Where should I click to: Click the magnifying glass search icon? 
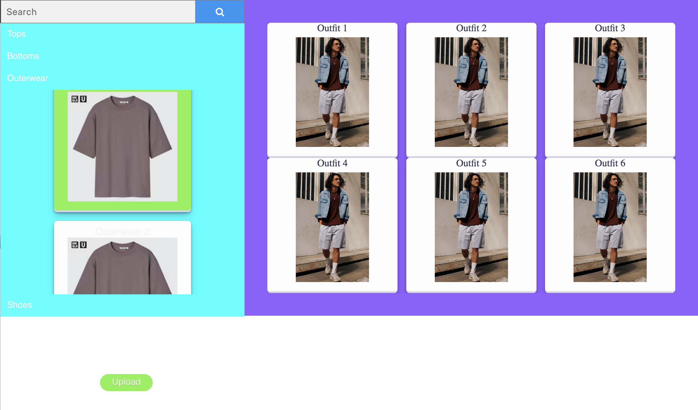pos(220,12)
